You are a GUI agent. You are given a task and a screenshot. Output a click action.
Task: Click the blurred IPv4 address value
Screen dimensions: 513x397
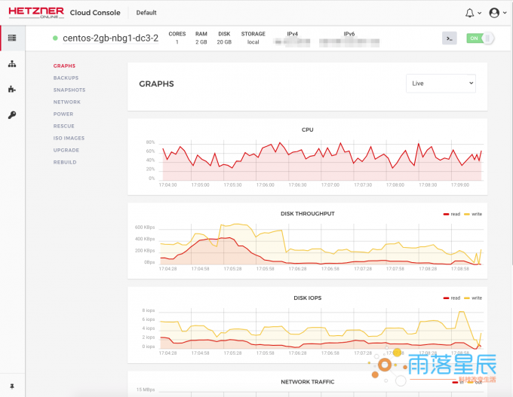[x=292, y=42]
